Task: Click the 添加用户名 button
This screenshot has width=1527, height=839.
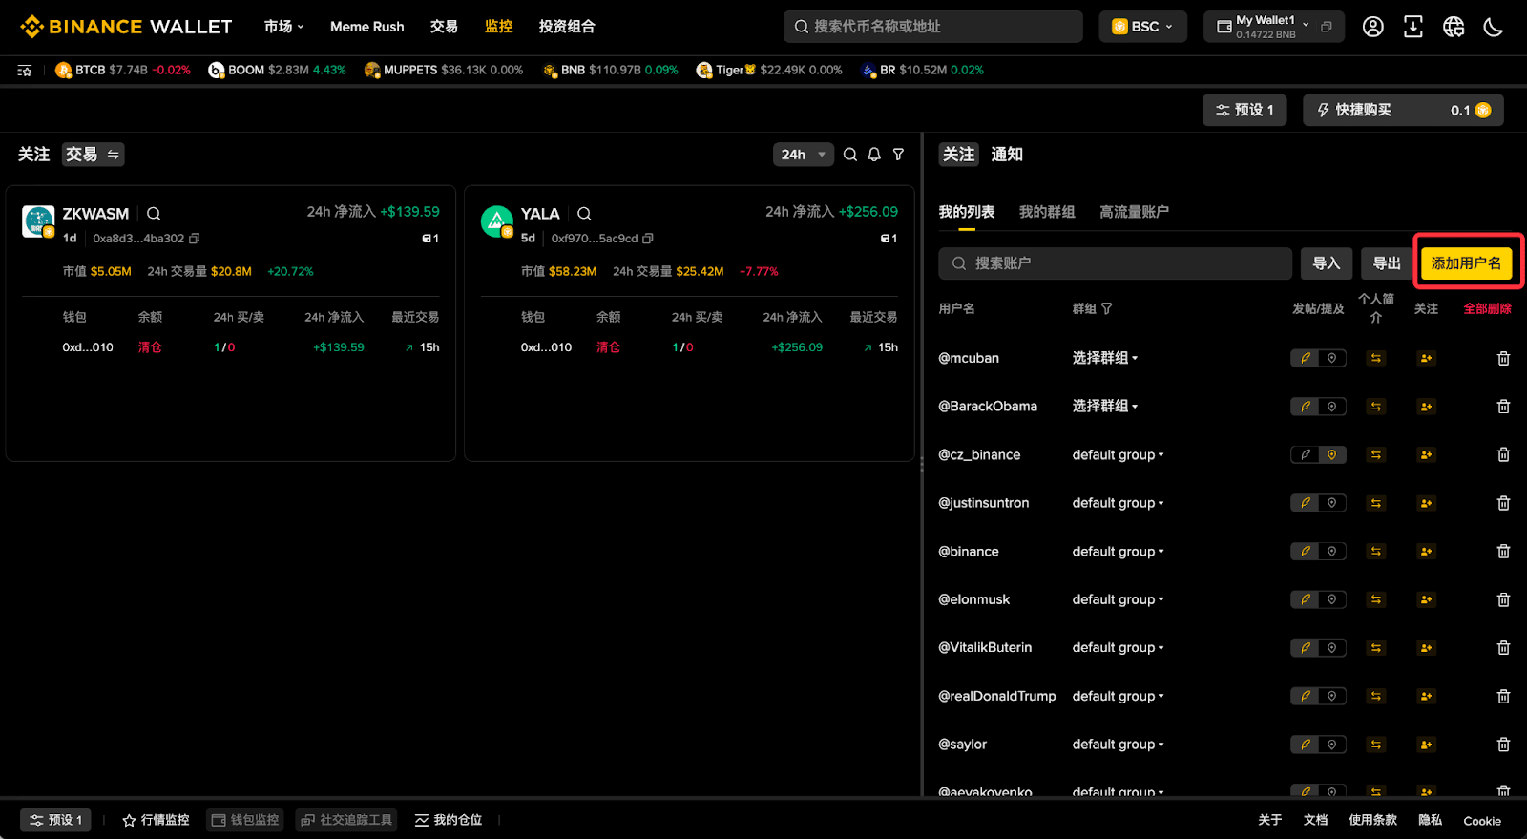Action: coord(1466,263)
